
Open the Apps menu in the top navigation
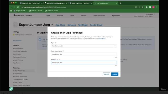click(x=48, y=16)
